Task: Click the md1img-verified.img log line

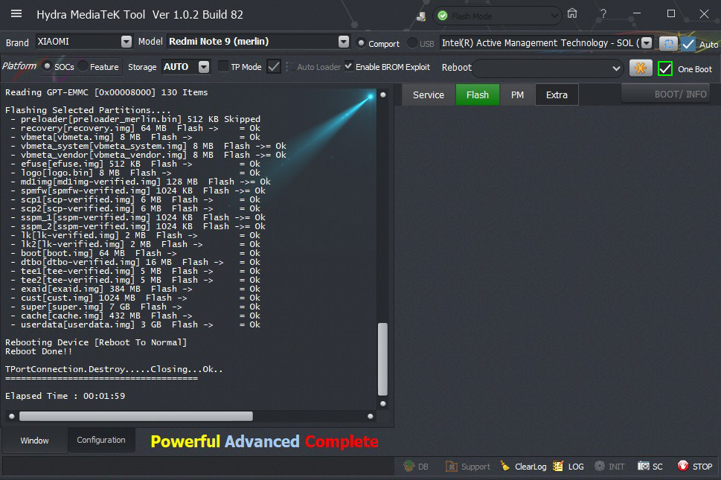Action: (x=141, y=182)
